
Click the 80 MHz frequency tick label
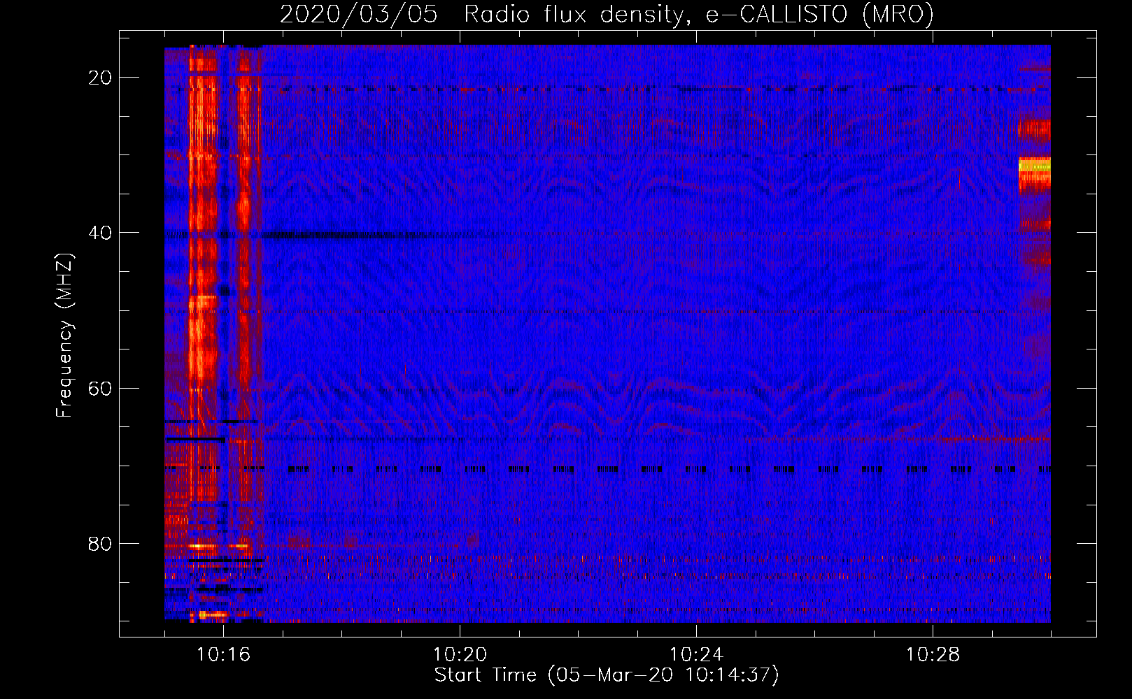pyautogui.click(x=100, y=543)
